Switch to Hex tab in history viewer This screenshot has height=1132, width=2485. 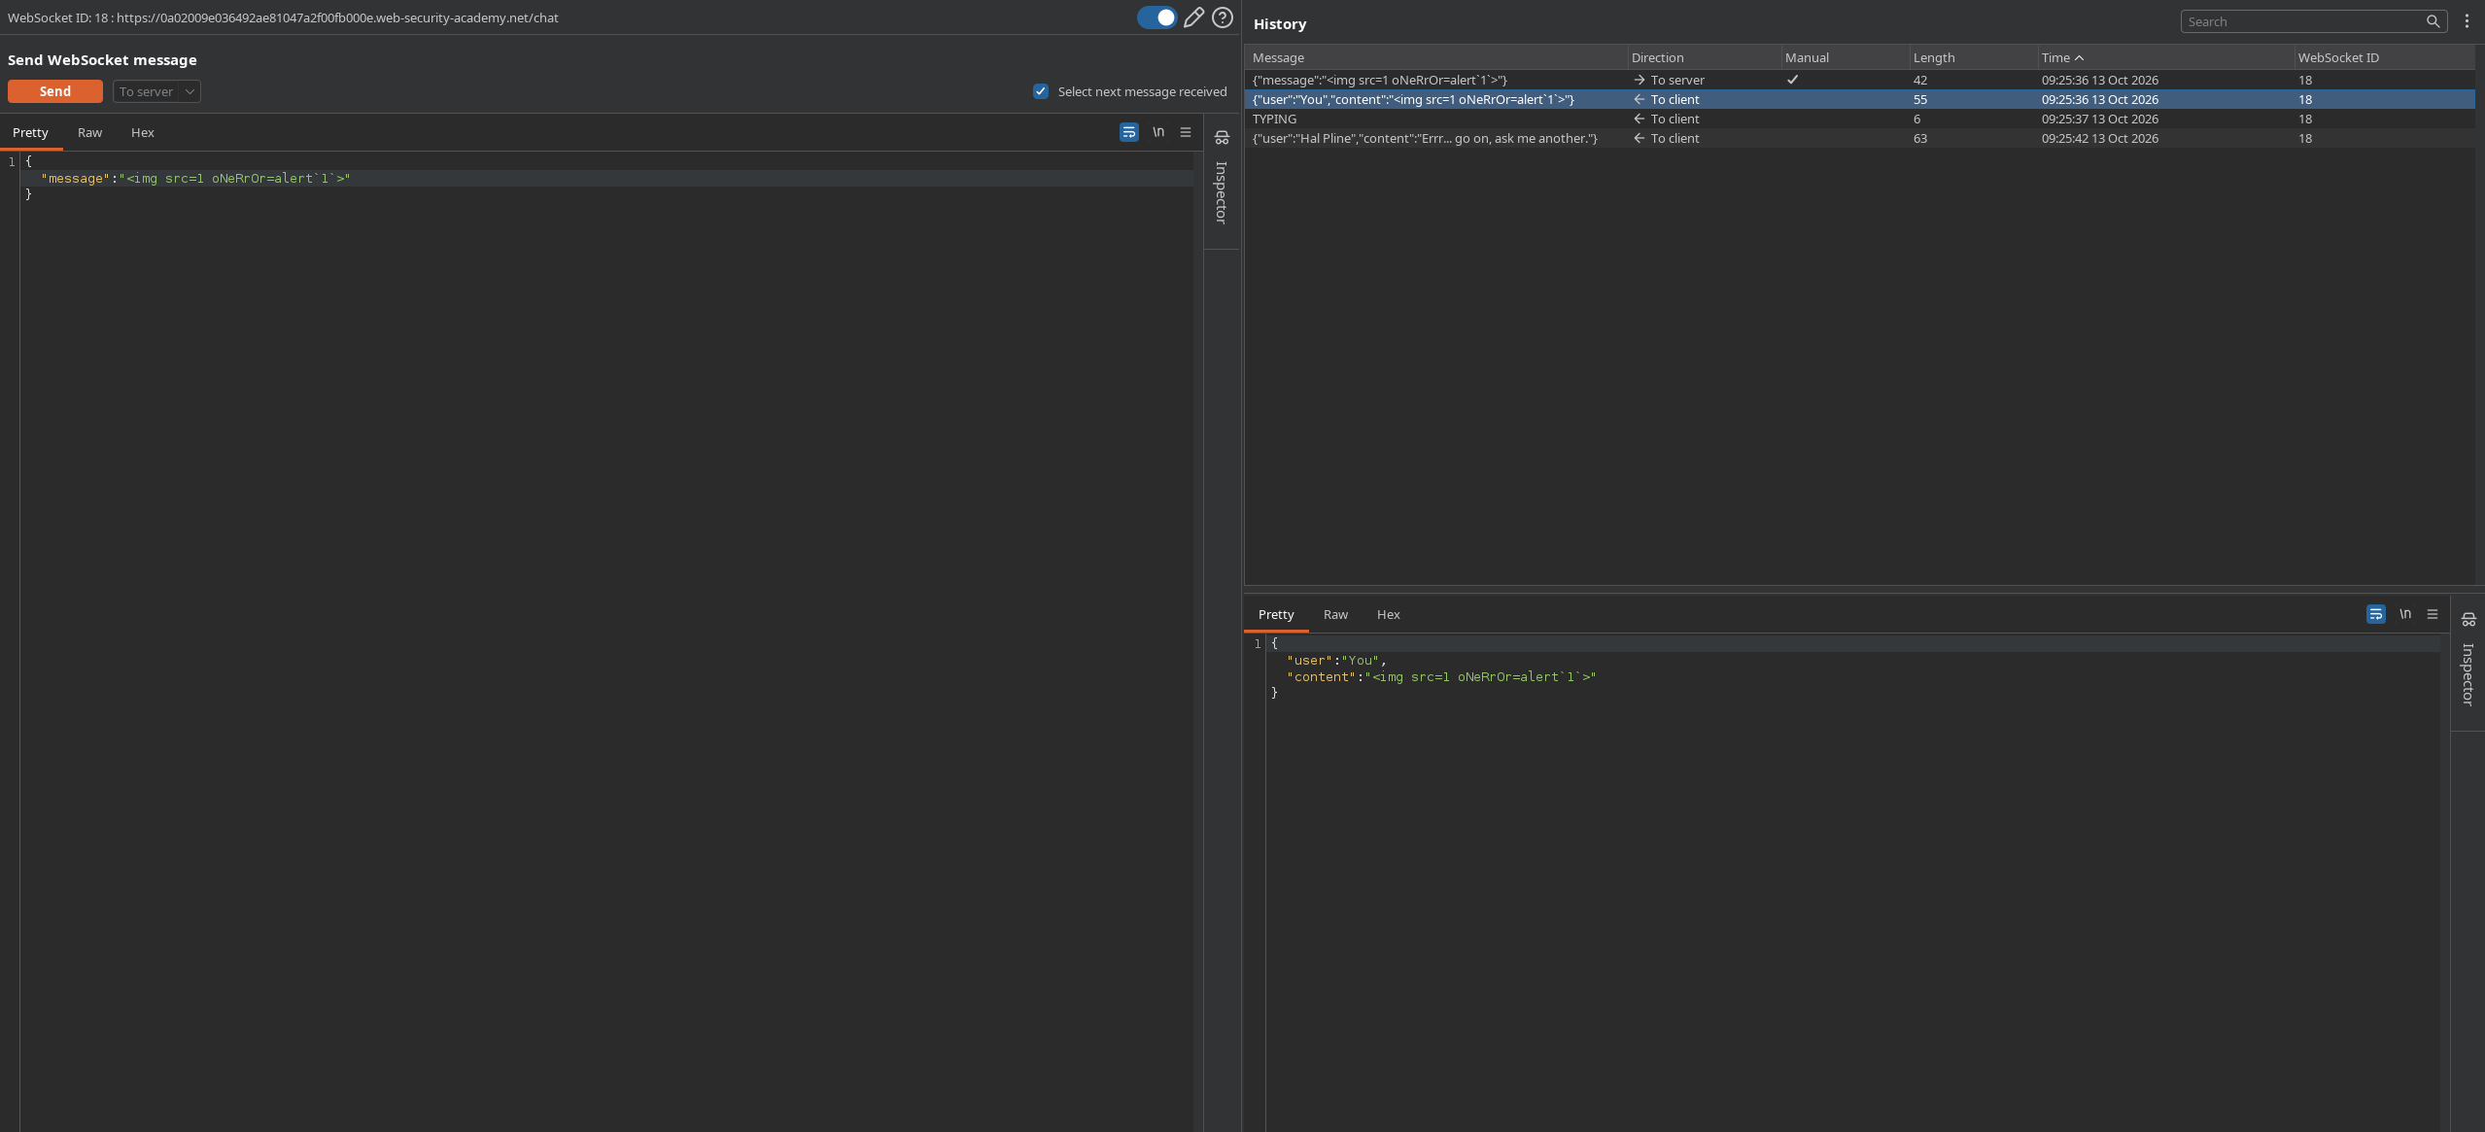1388,614
